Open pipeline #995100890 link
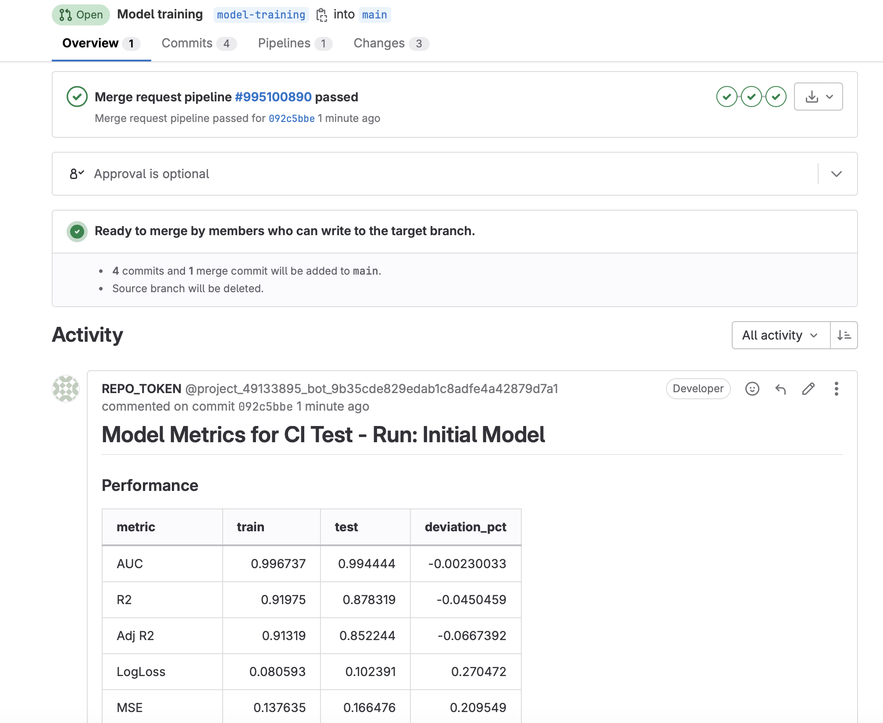883x723 pixels. click(x=273, y=97)
